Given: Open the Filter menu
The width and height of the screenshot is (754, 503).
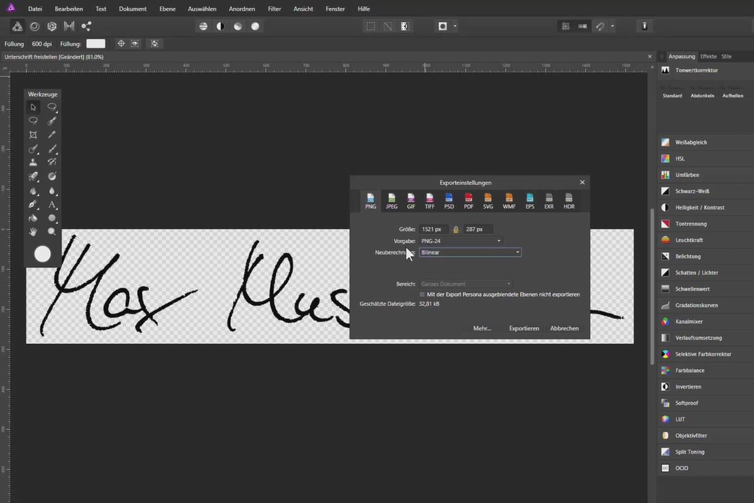Looking at the screenshot, I should [274, 9].
